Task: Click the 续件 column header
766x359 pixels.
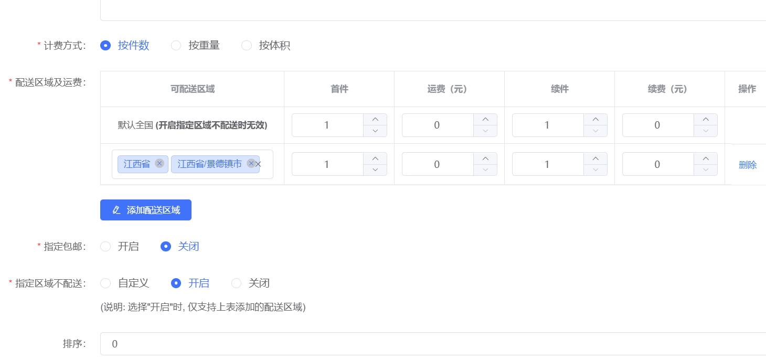Action: (560, 89)
